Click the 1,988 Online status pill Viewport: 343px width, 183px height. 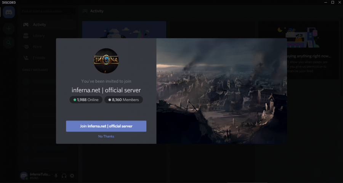(86, 100)
